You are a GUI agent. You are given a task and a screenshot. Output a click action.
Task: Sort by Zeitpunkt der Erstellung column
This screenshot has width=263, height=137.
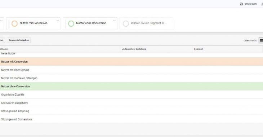point(134,49)
